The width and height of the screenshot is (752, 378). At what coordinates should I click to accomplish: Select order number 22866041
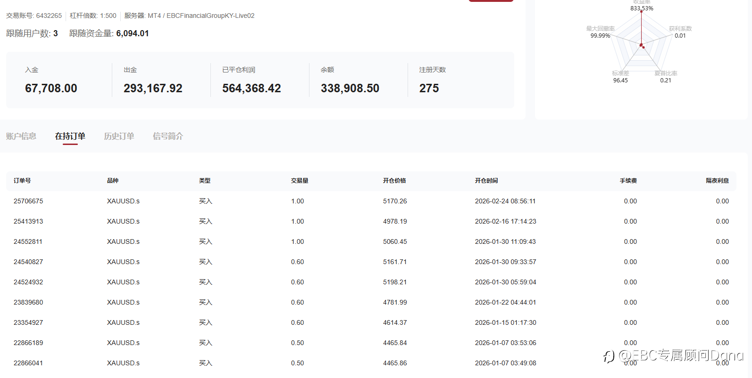[28, 363]
